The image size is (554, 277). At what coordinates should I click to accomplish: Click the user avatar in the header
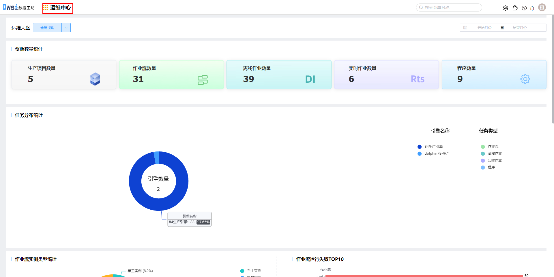(542, 7)
